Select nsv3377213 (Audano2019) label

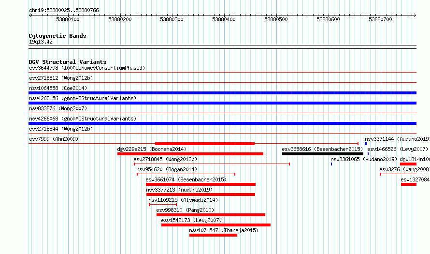[179, 190]
